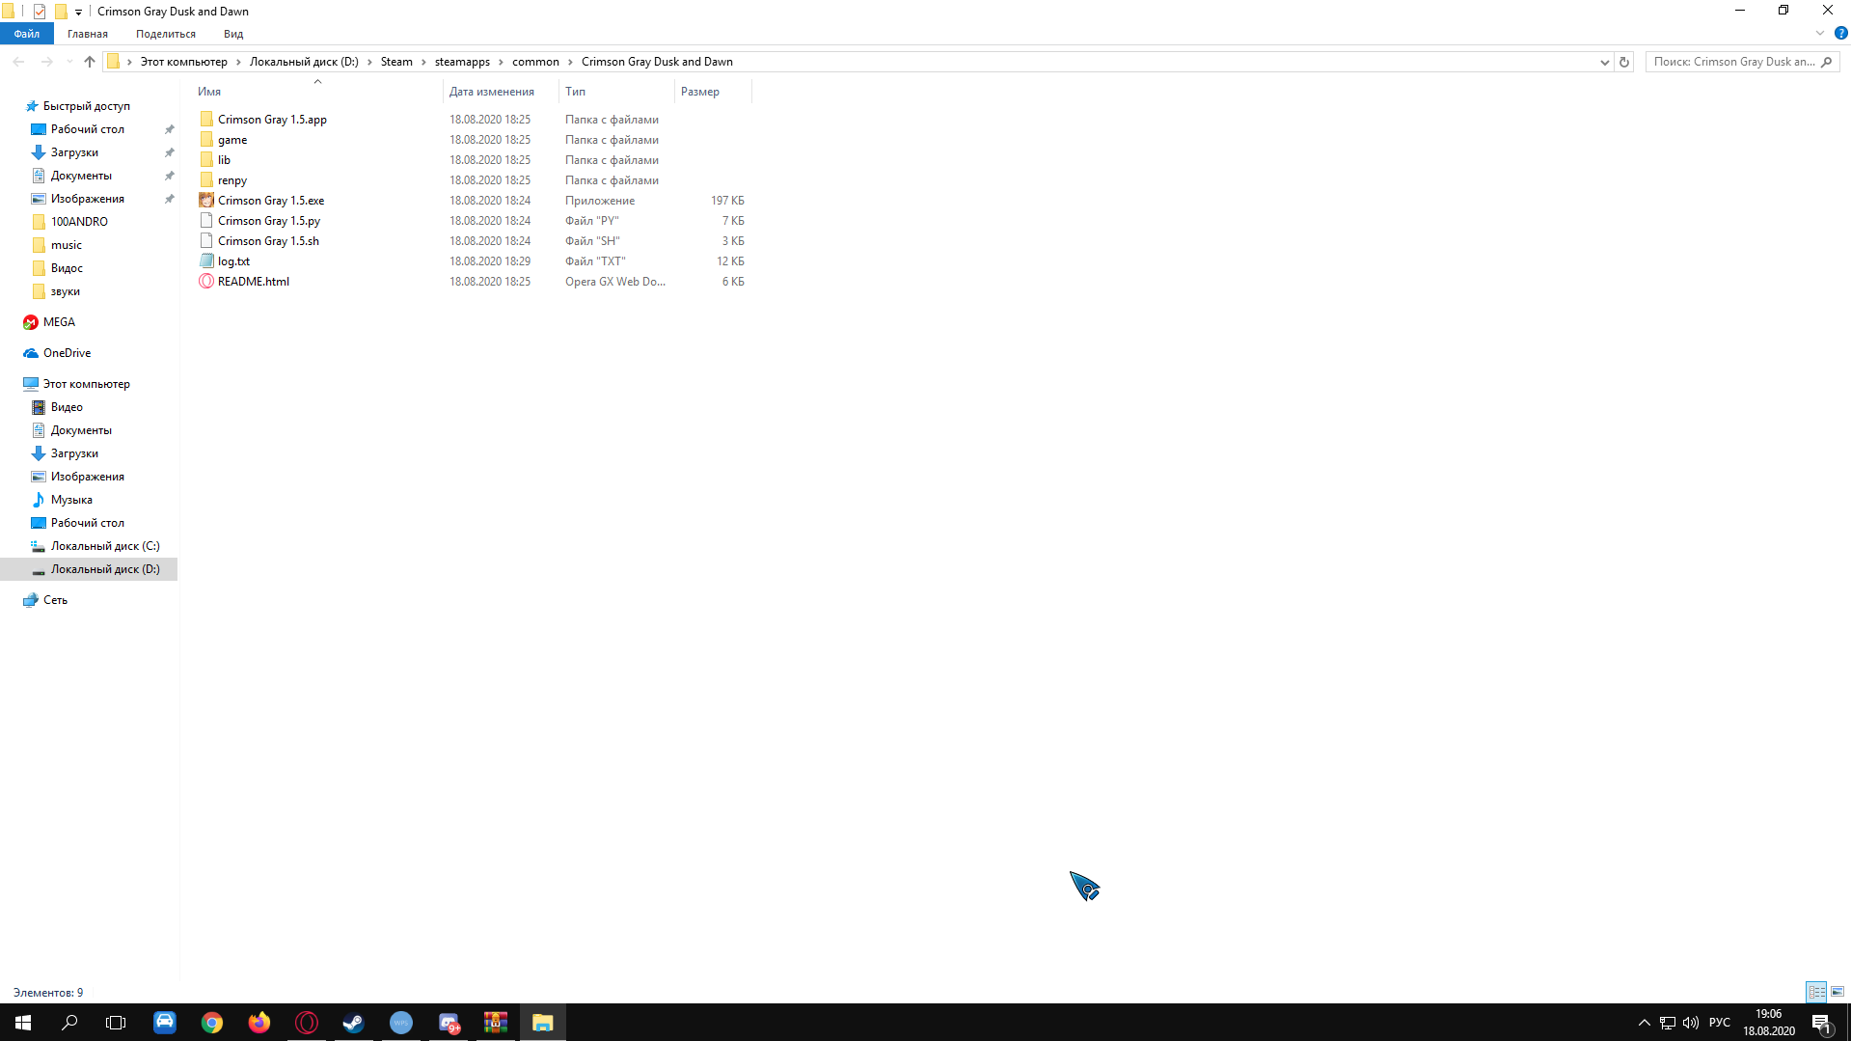
Task: Open recent locations dropdown arrow
Action: pyautogui.click(x=69, y=62)
